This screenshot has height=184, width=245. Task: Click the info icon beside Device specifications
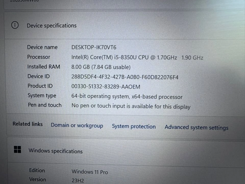pos(15,25)
